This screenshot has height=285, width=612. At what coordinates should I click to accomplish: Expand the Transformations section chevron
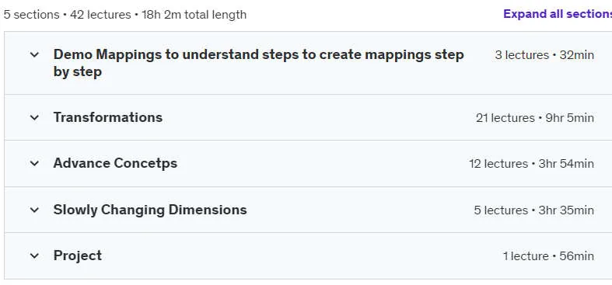click(x=34, y=117)
